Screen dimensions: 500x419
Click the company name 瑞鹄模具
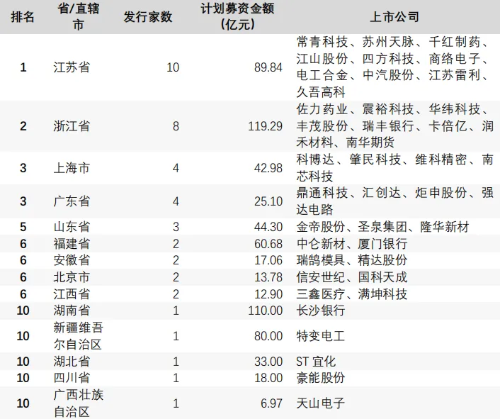[x=321, y=260]
